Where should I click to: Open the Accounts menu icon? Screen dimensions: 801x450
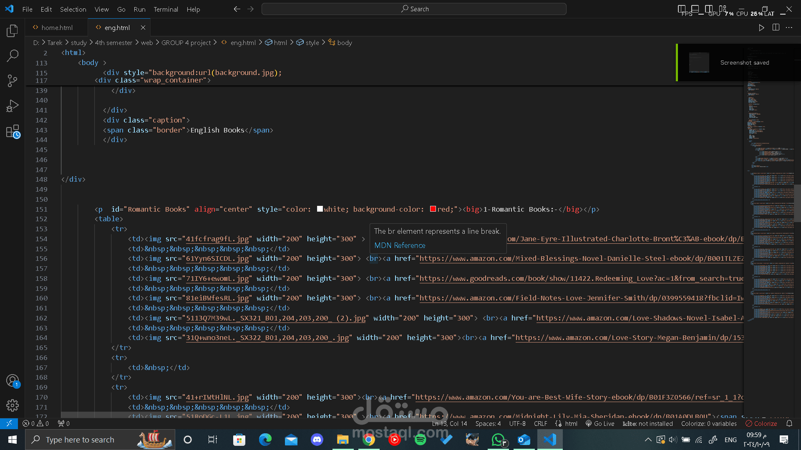(x=13, y=380)
